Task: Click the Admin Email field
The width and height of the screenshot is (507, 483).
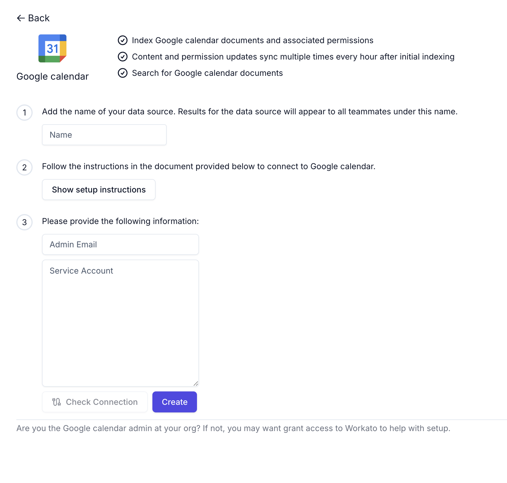Action: 120,244
